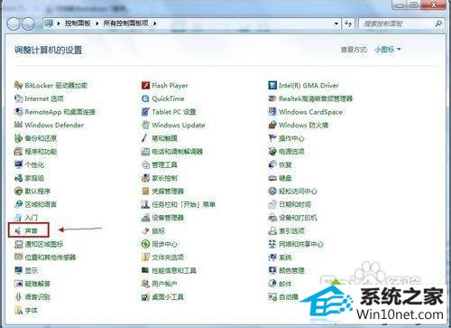The image size is (451, 328).
Task: Open 系统 (System) link
Action: pyautogui.click(x=285, y=258)
